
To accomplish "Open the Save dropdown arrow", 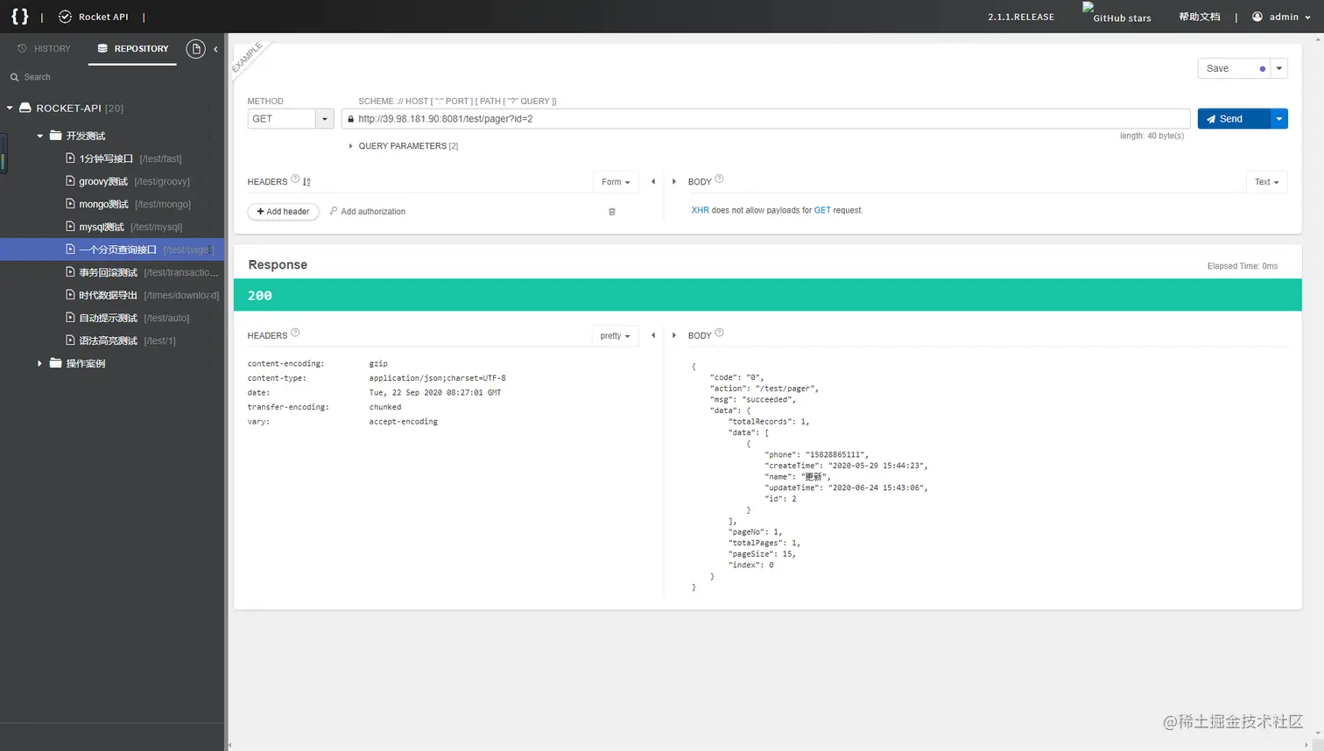I will tap(1279, 68).
